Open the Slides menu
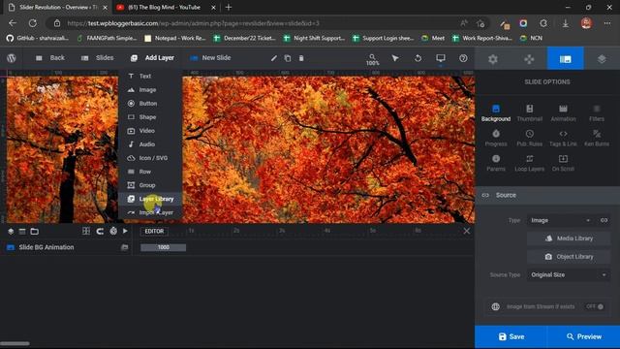This screenshot has height=349, width=620. (x=97, y=58)
